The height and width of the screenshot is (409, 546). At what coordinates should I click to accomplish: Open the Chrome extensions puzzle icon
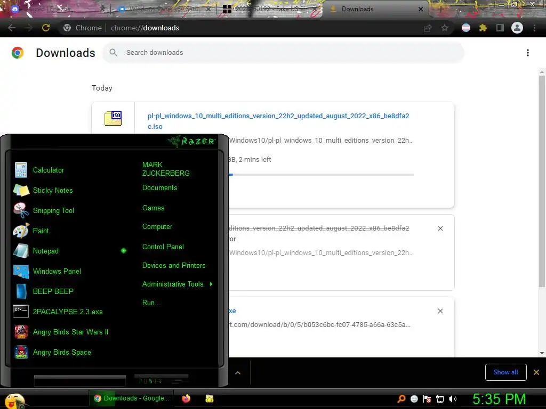point(483,28)
